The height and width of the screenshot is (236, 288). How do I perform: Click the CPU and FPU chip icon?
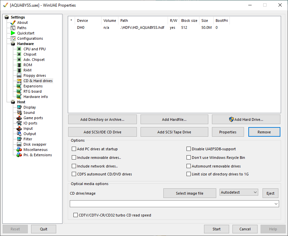click(x=19, y=49)
